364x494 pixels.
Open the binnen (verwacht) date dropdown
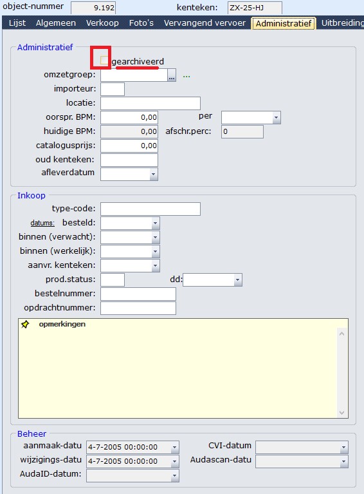pos(155,237)
